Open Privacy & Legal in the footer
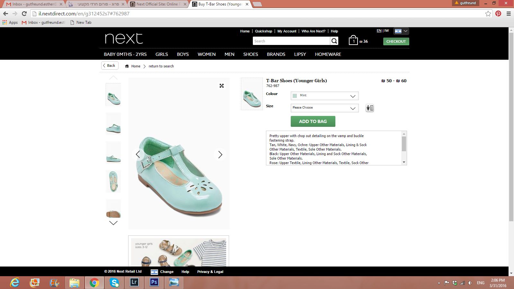The width and height of the screenshot is (514, 289). [x=210, y=272]
